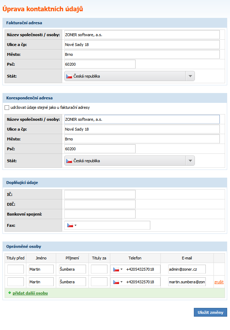This screenshot has width=230, height=330.
Task: Click the zrušit link for second person
Action: coord(219,282)
